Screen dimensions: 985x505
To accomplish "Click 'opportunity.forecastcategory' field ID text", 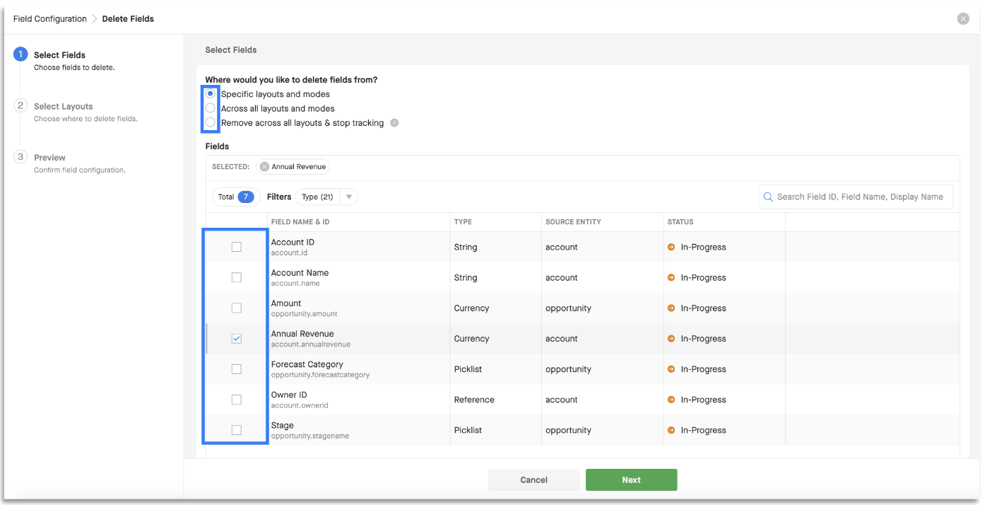I will (x=320, y=375).
